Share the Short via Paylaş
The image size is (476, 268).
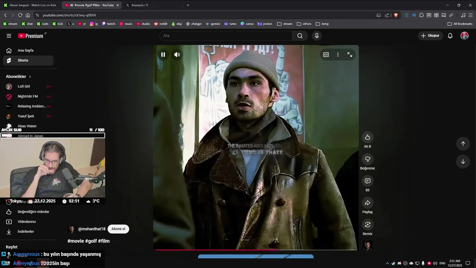367,203
